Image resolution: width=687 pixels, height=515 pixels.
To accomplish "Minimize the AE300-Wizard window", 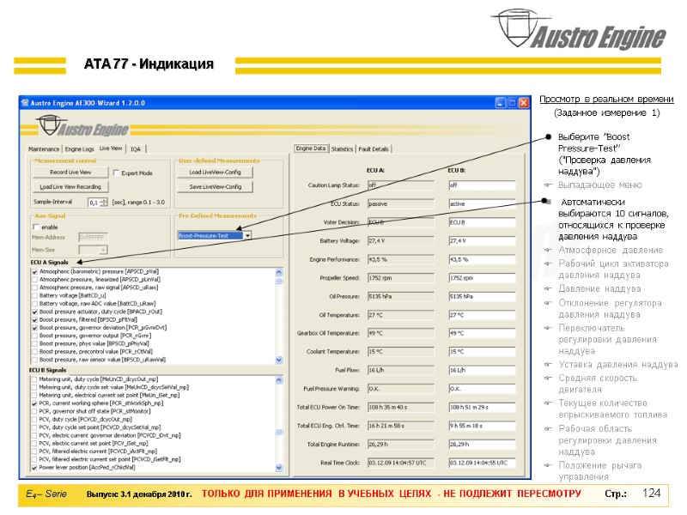I will click(x=501, y=103).
